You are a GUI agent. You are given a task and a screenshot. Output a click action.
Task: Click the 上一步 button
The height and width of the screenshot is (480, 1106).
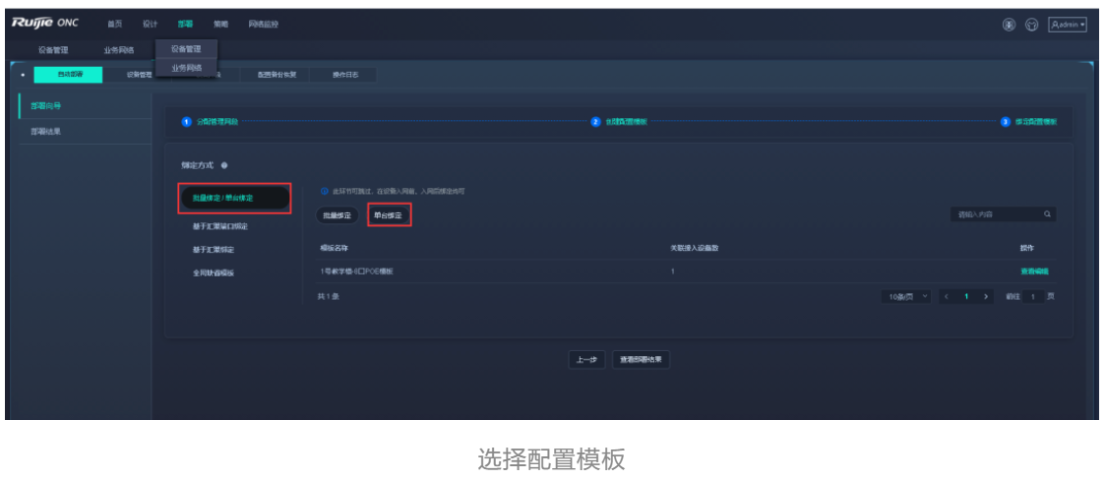click(586, 360)
